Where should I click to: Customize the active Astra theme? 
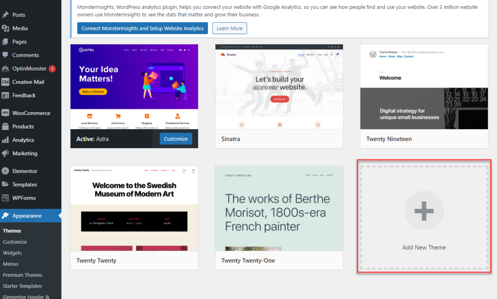pyautogui.click(x=176, y=139)
